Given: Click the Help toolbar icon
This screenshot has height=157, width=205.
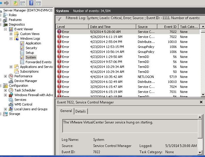Looking at the screenshot, I should pos(31,3).
